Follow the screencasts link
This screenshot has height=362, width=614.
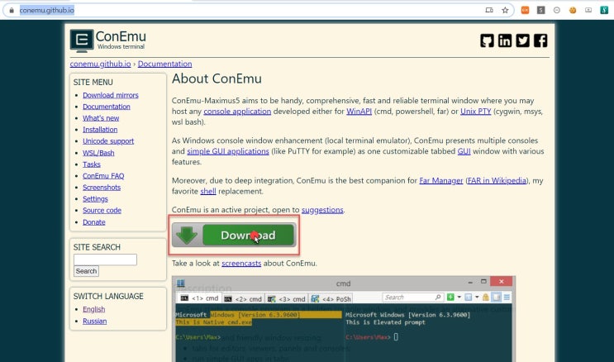coord(241,264)
